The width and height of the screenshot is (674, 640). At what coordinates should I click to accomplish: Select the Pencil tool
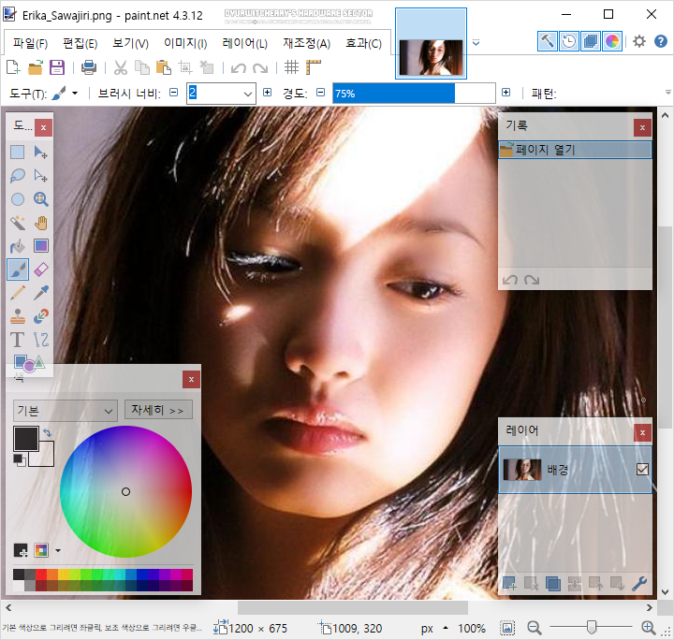pyautogui.click(x=18, y=294)
